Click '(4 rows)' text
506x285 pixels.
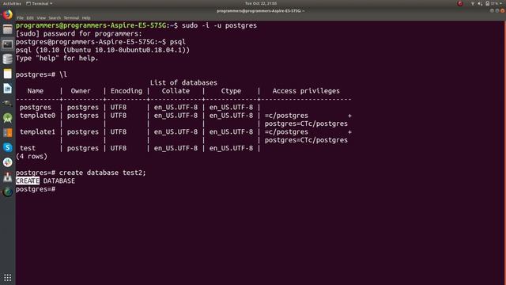coord(32,157)
